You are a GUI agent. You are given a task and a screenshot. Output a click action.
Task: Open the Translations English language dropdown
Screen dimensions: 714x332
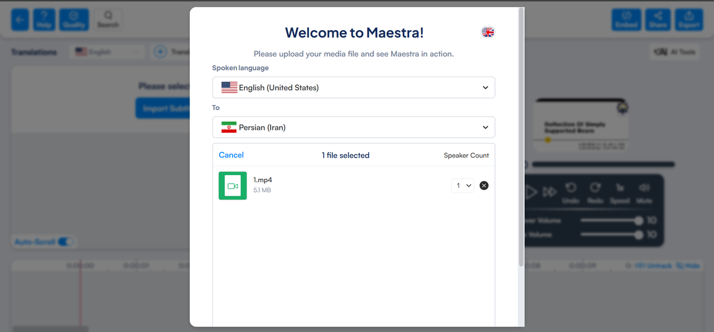(107, 52)
